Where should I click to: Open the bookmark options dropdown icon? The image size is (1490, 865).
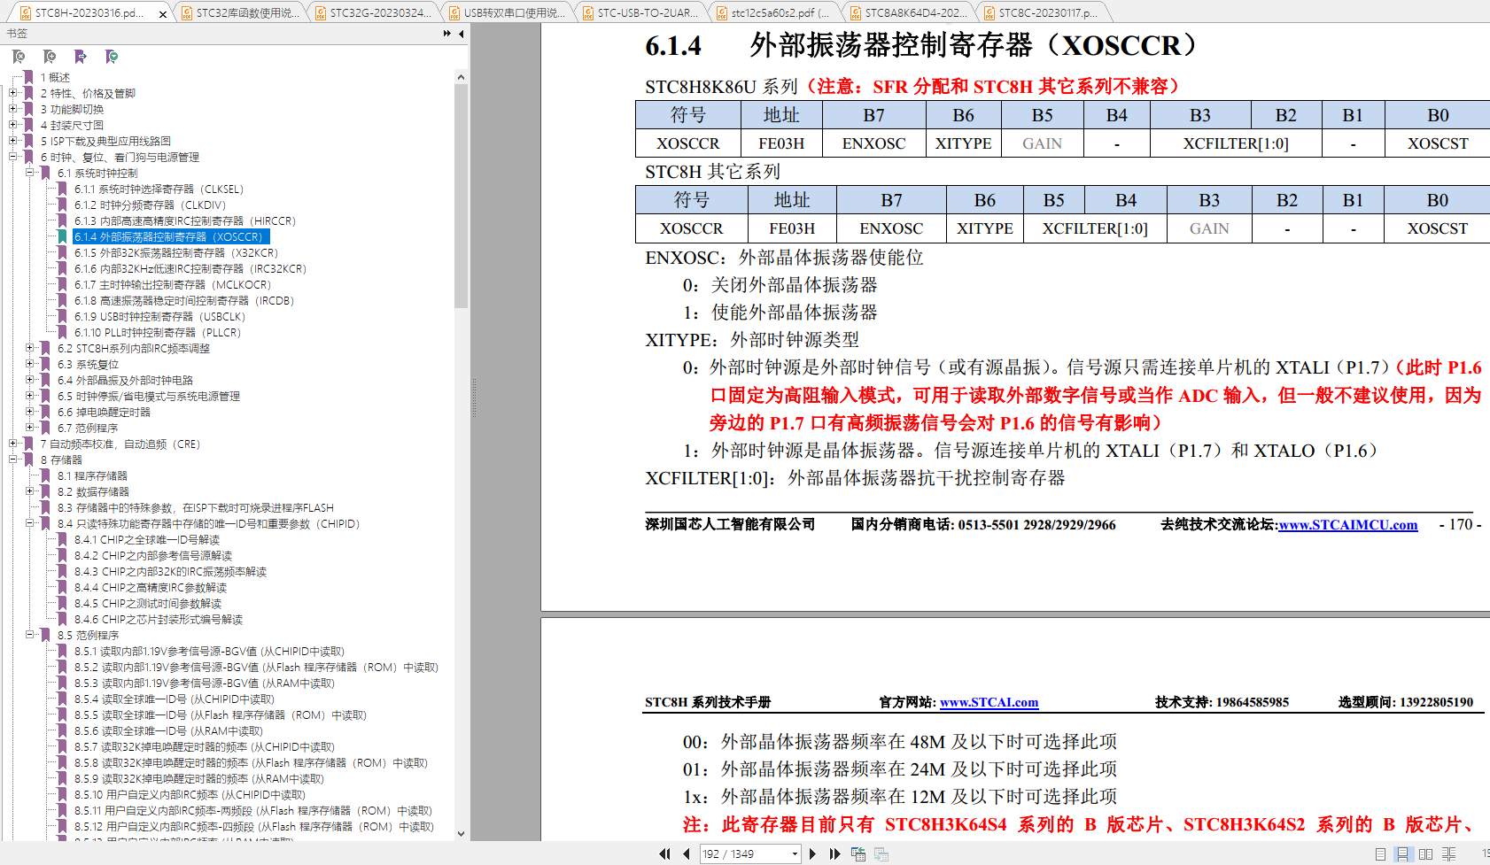click(112, 57)
